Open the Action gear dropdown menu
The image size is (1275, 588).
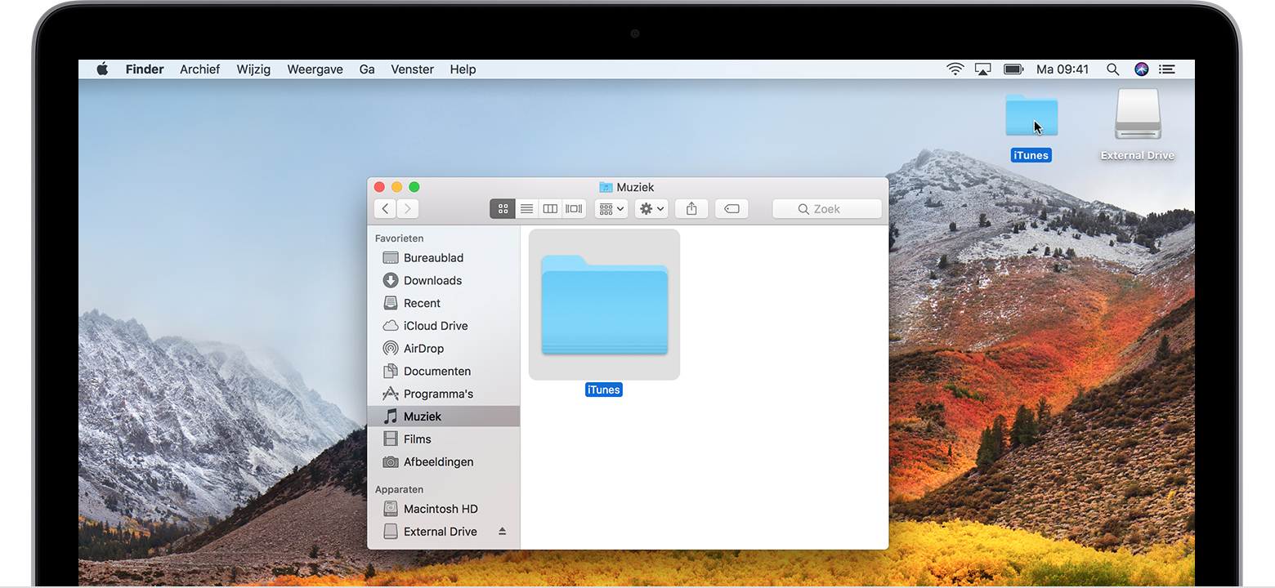point(651,209)
